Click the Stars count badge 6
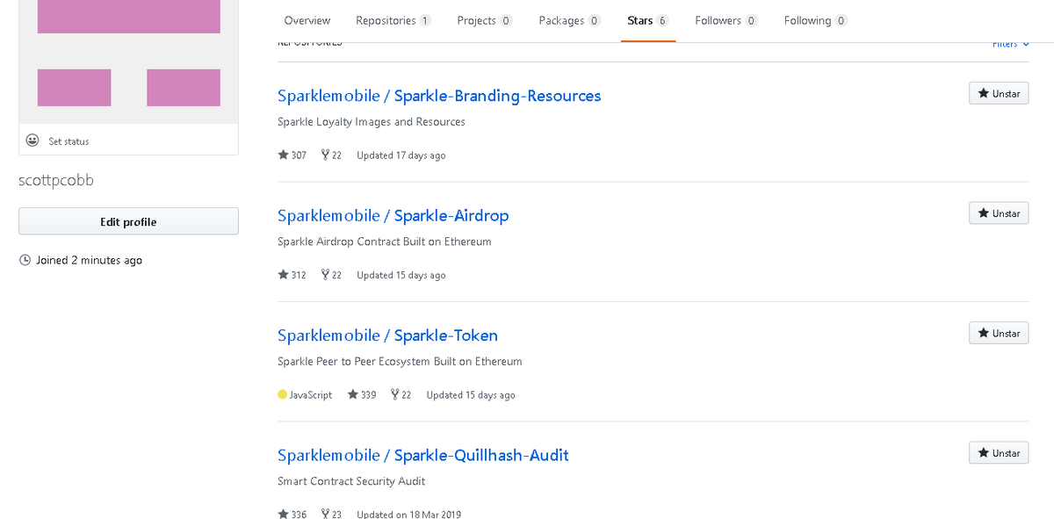Image resolution: width=1054 pixels, height=519 pixels. coord(663,21)
